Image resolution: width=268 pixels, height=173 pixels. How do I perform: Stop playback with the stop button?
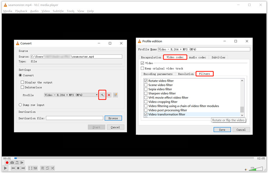pos(18,168)
